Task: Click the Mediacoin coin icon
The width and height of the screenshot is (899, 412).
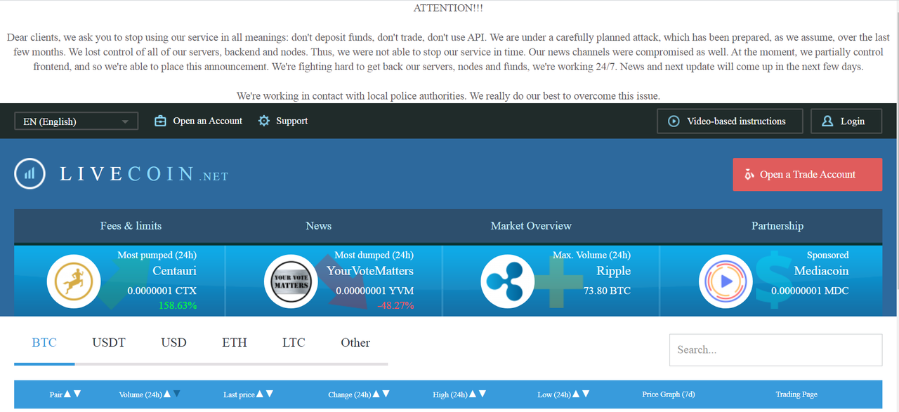Action: (x=726, y=281)
